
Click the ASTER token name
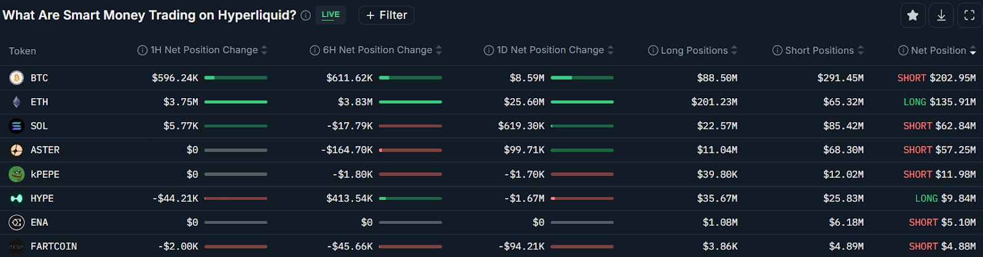[x=45, y=150]
